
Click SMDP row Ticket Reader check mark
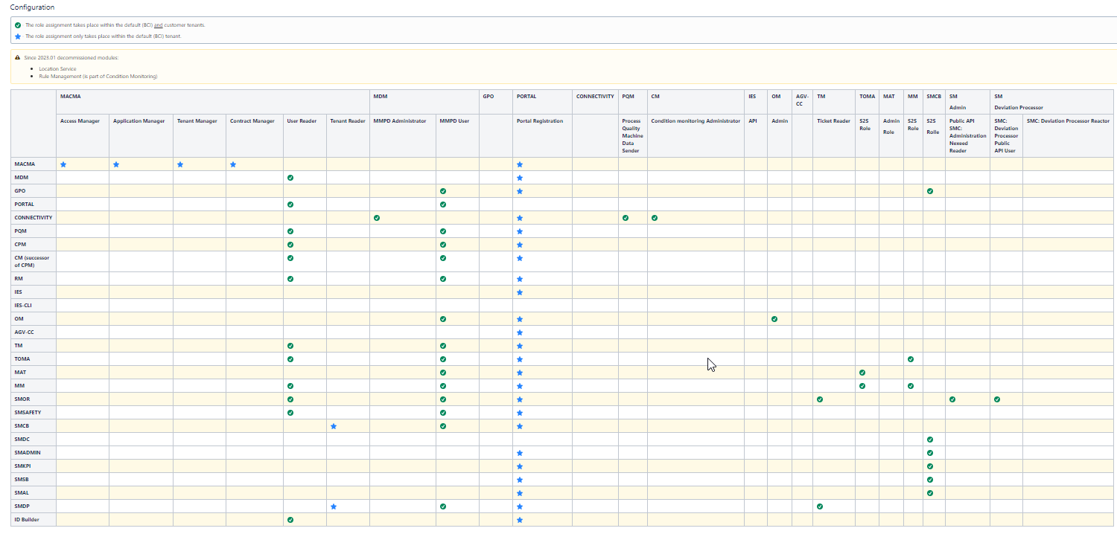820,506
